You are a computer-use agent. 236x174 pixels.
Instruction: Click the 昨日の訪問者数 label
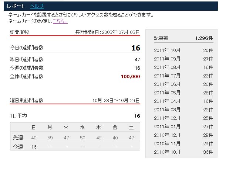(27, 59)
